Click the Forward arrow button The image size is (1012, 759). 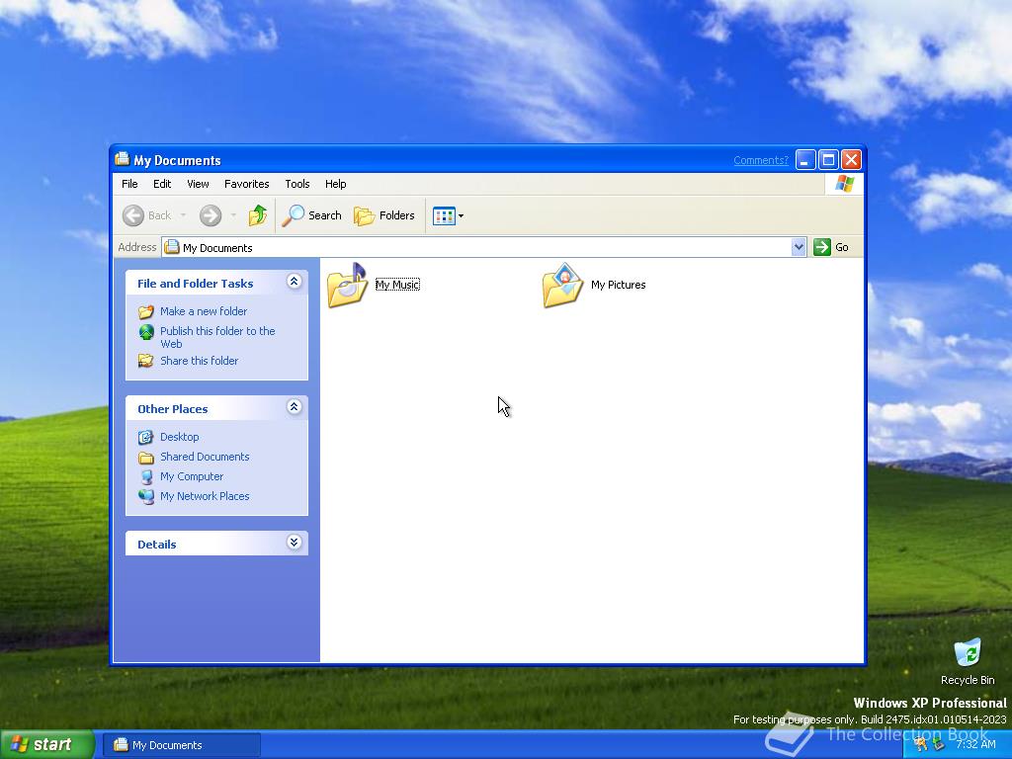tap(211, 215)
